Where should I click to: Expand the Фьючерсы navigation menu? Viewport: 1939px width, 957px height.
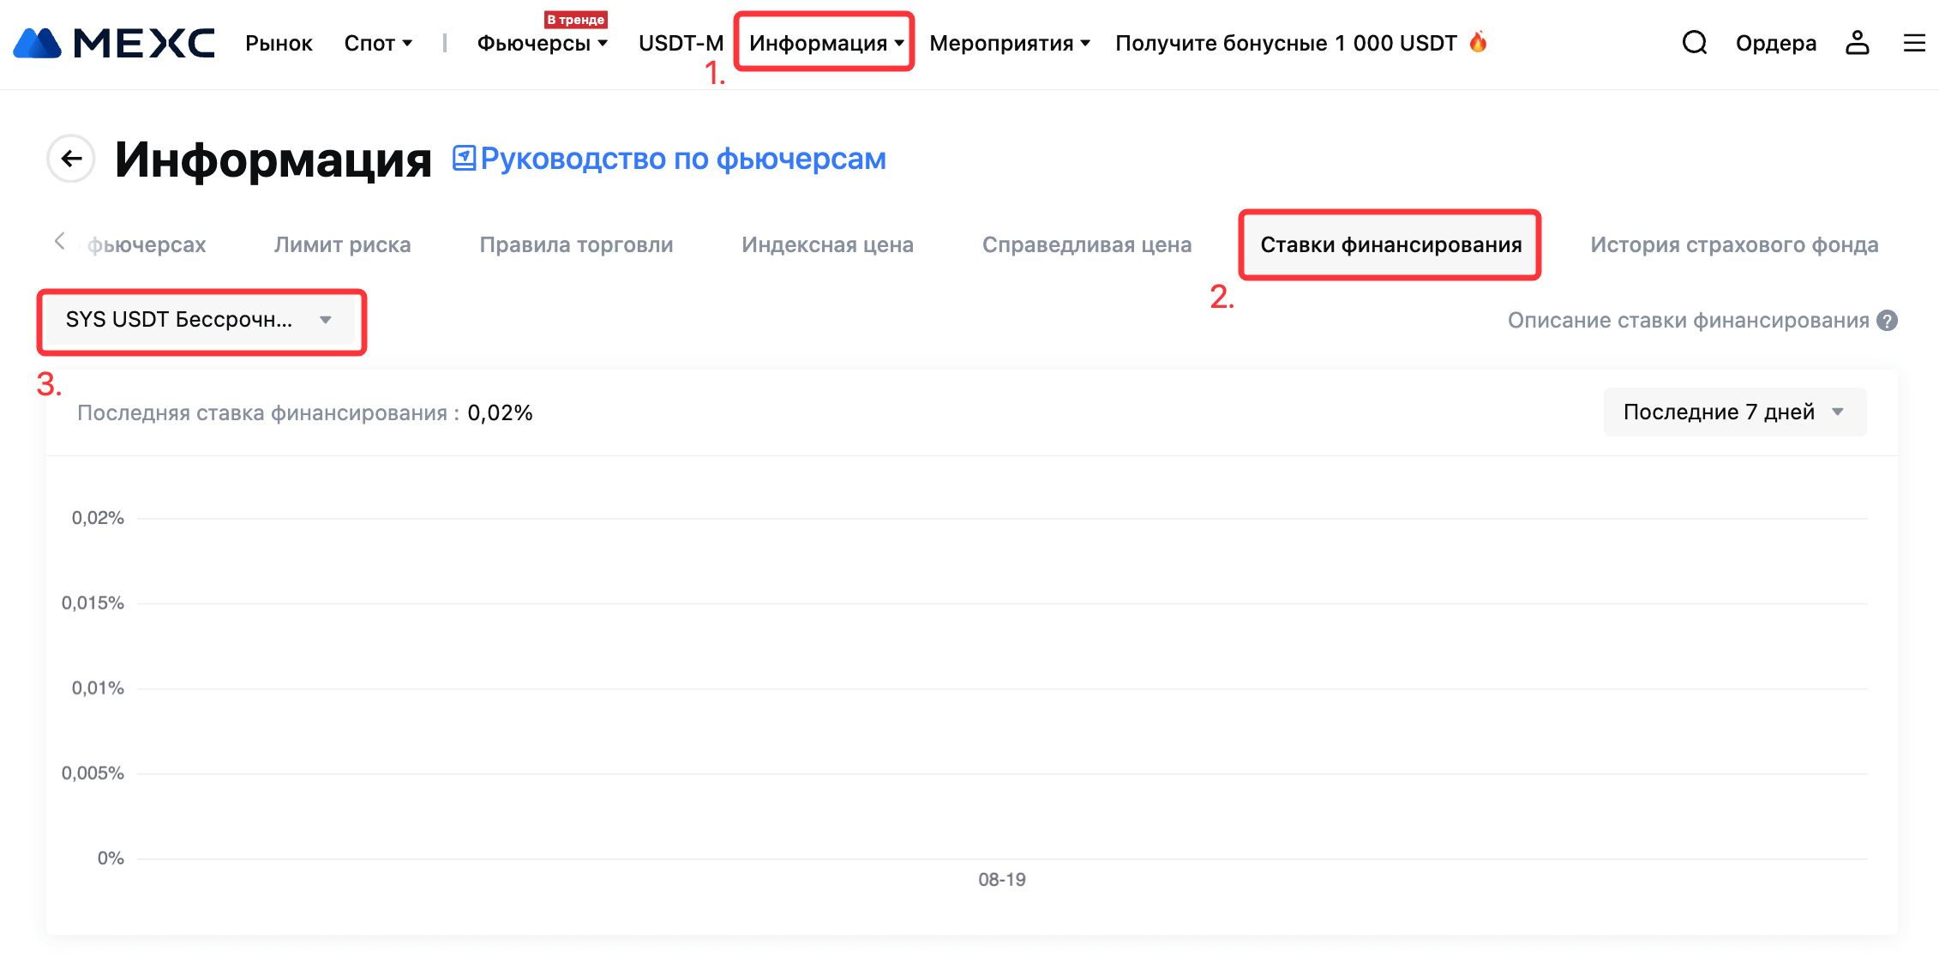[x=542, y=43]
